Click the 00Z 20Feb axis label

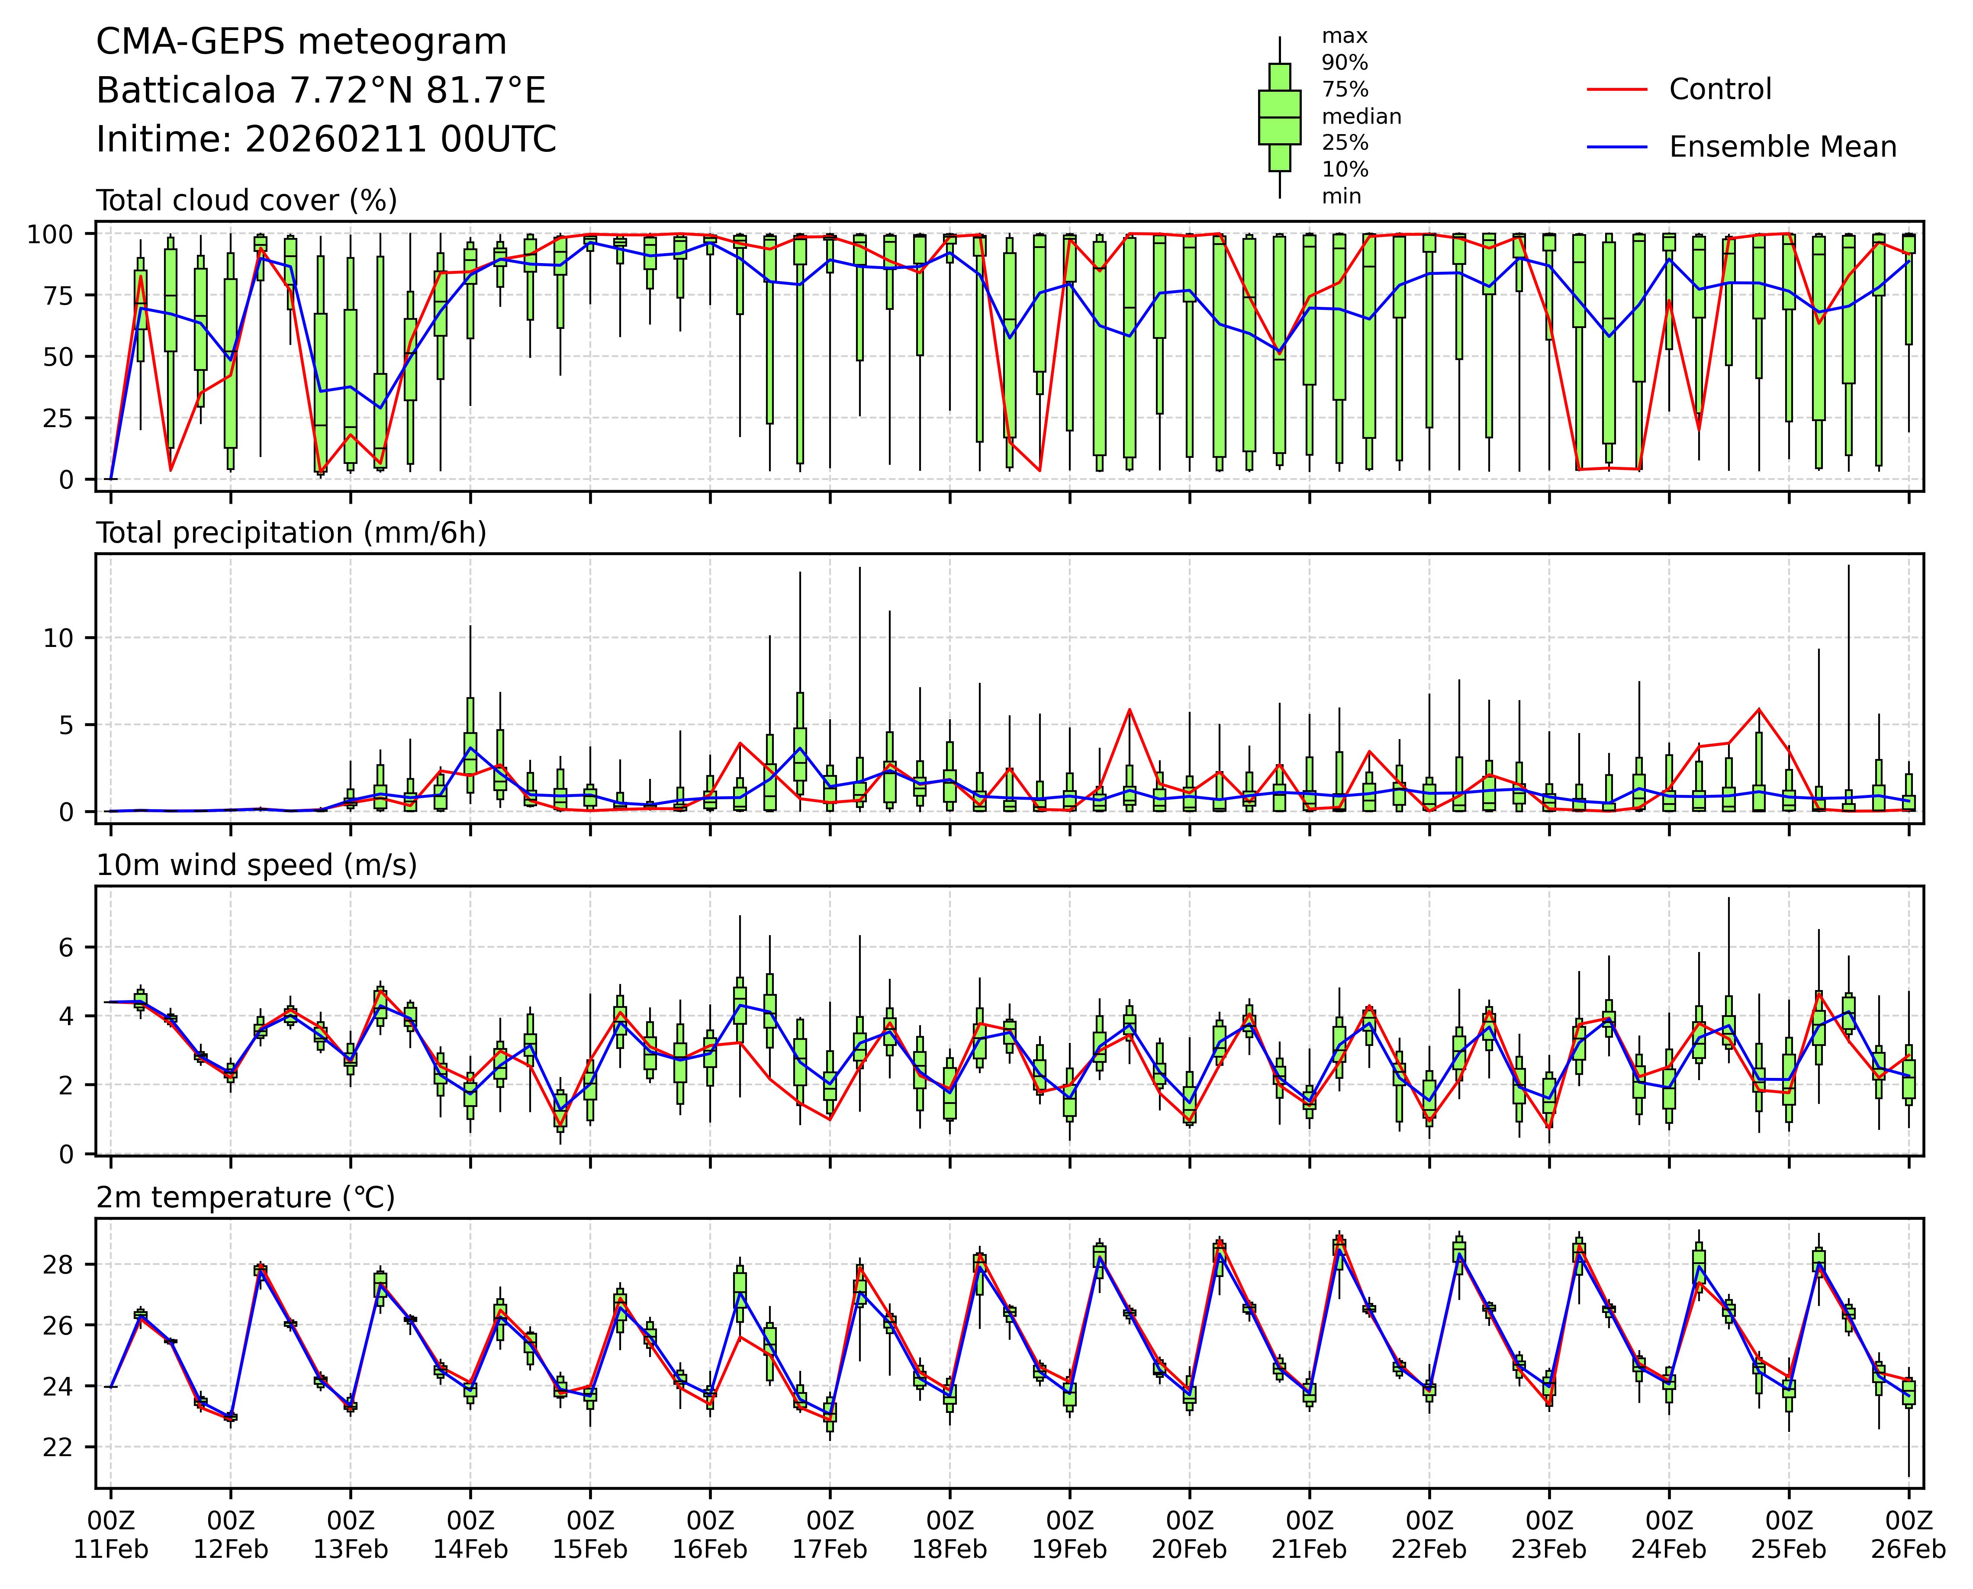(x=1189, y=1535)
